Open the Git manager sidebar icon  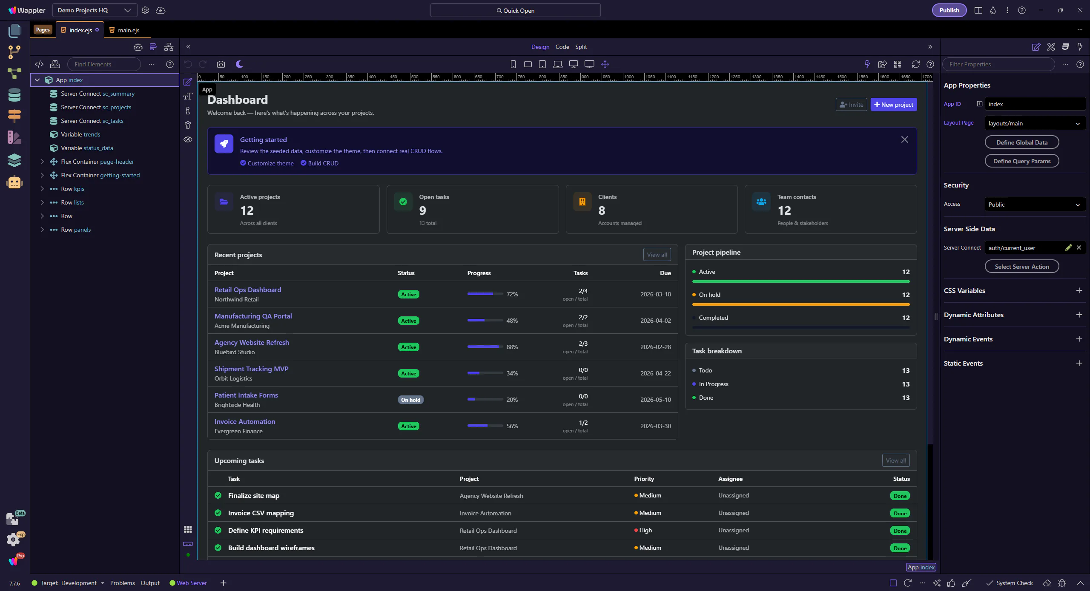pyautogui.click(x=14, y=52)
